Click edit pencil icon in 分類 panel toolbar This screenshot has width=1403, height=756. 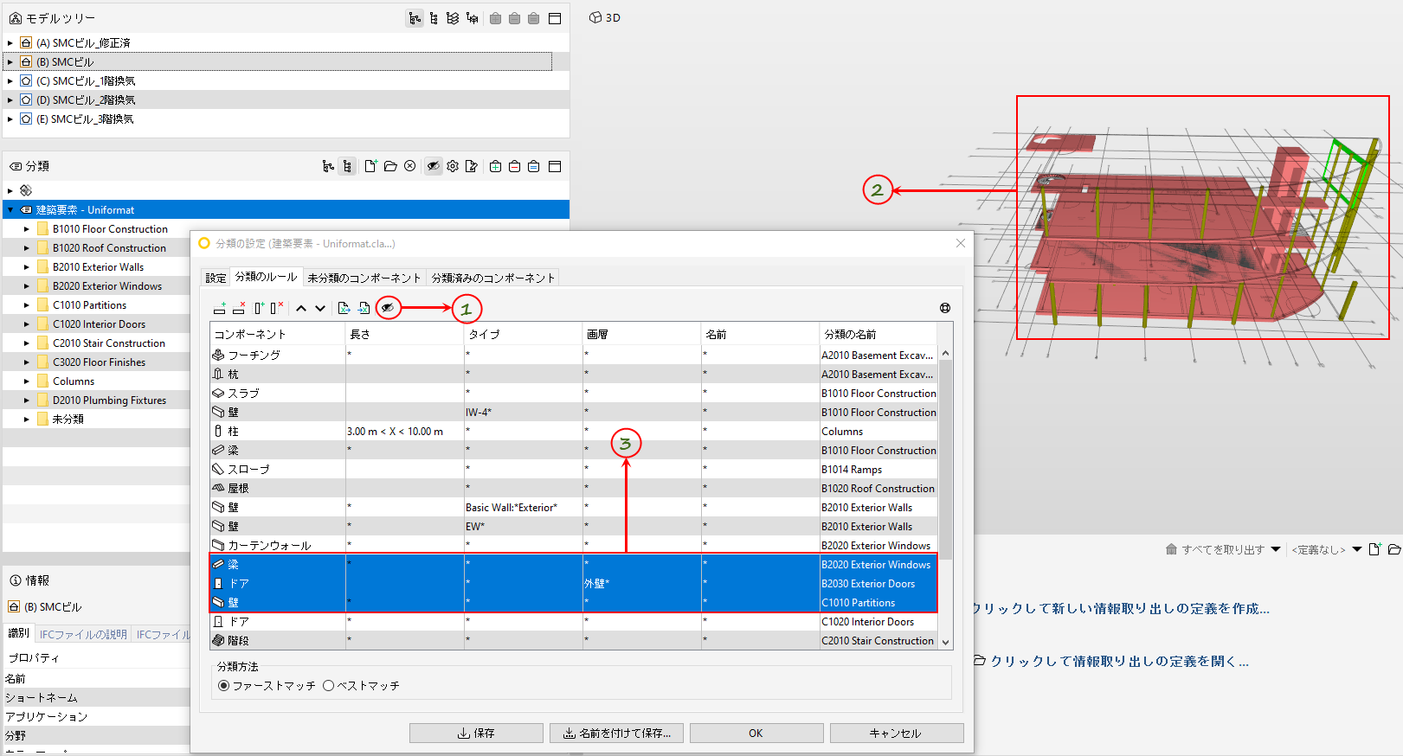[472, 166]
